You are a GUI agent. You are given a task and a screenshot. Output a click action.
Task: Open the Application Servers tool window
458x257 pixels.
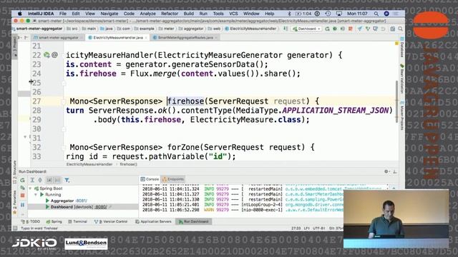(153, 222)
